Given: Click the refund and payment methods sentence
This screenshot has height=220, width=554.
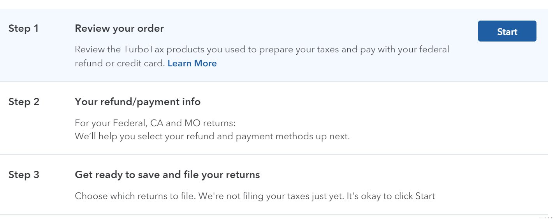Looking at the screenshot, I should [212, 137].
